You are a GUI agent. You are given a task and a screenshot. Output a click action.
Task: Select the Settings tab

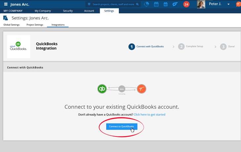[109, 11]
